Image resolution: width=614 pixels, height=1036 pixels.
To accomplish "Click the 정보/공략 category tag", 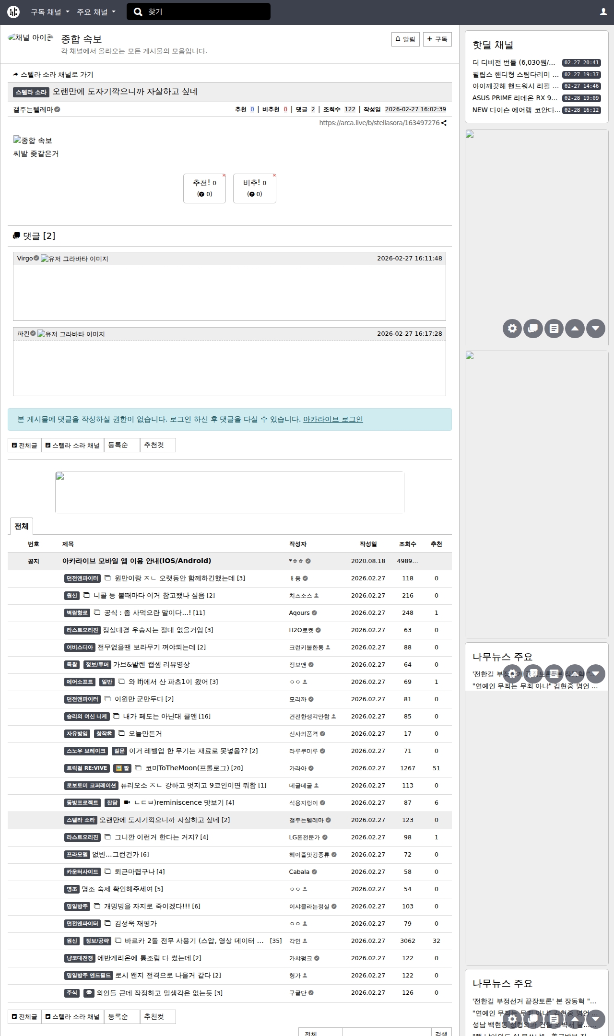I will (x=97, y=941).
